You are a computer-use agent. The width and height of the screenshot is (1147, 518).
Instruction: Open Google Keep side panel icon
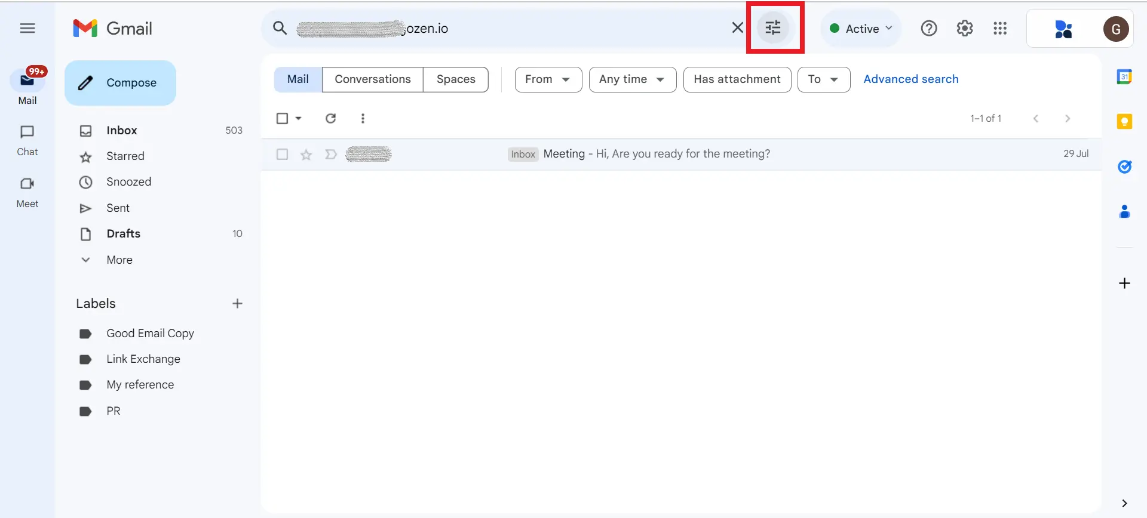(1124, 122)
